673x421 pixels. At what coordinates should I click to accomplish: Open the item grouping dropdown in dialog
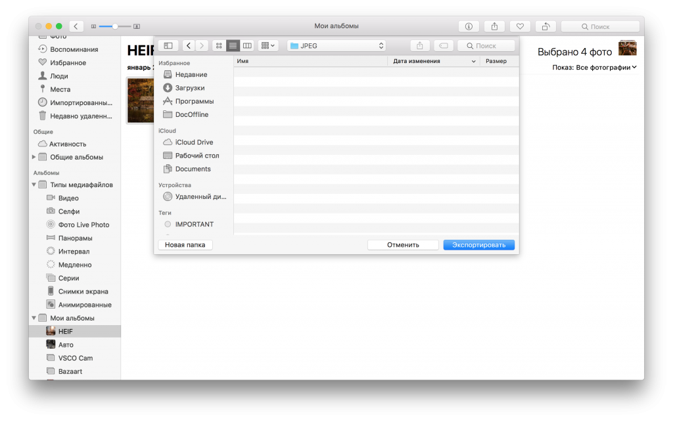(x=268, y=45)
